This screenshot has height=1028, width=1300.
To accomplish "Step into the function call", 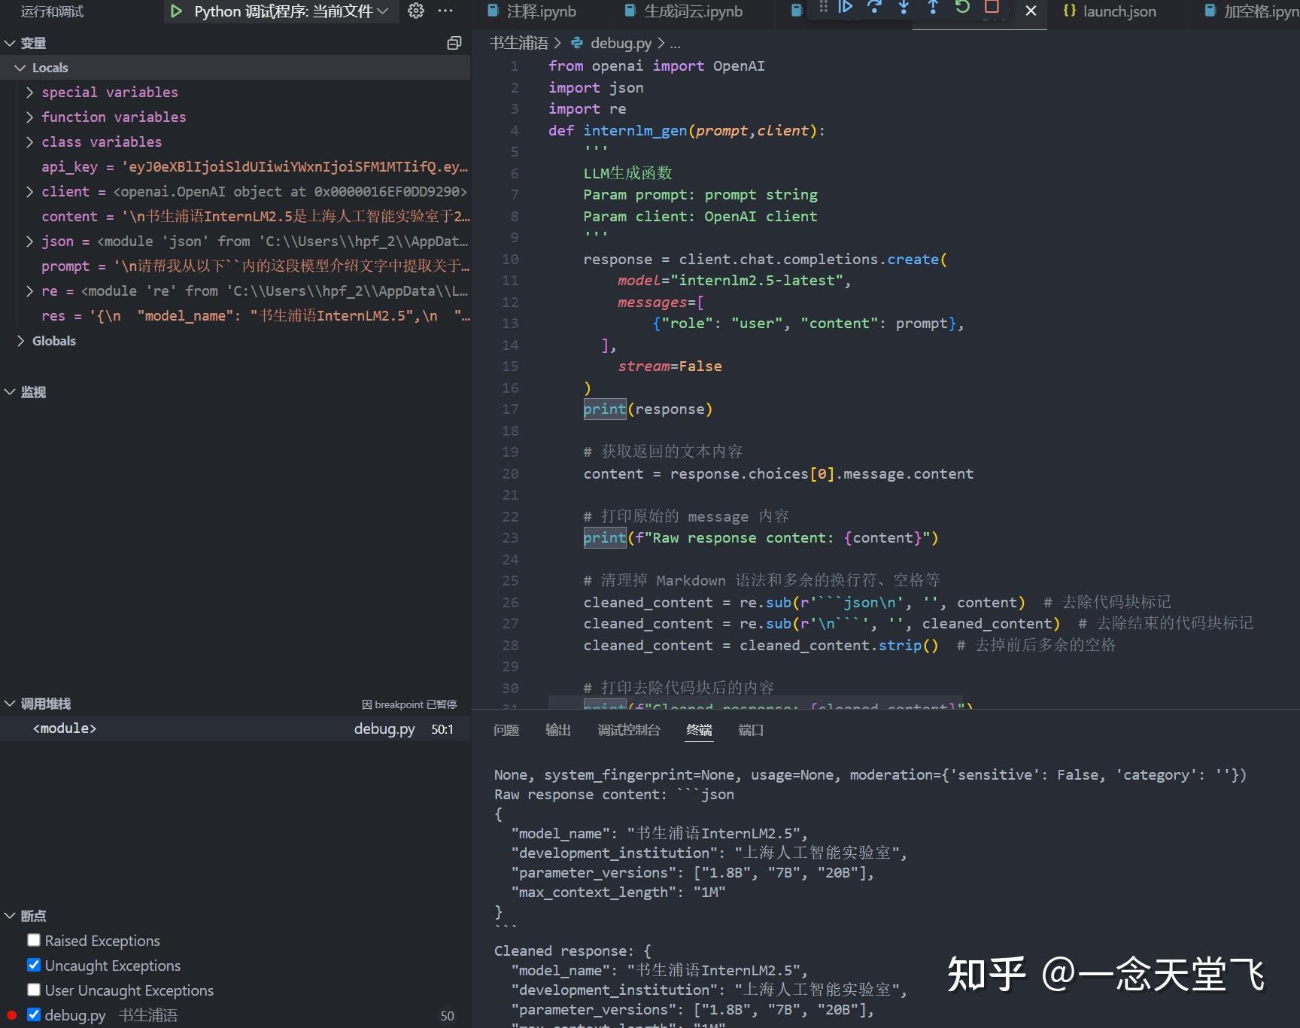I will coord(902,9).
